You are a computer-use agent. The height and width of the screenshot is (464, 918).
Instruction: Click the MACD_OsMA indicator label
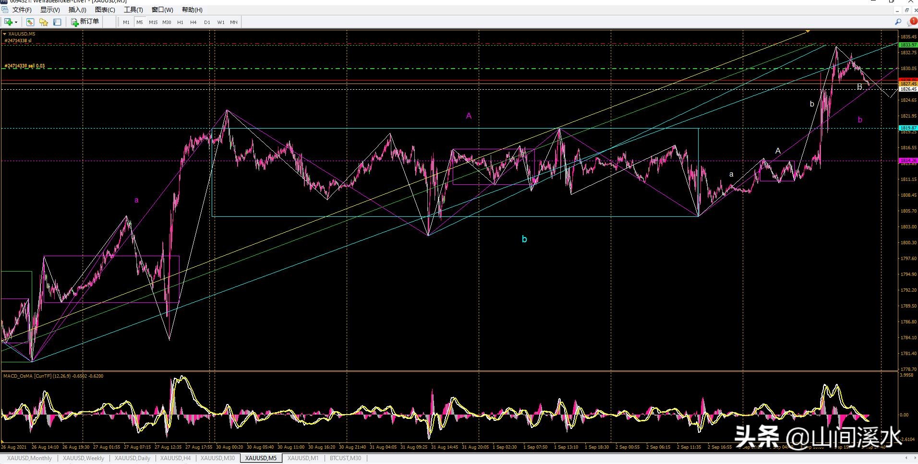[53, 376]
